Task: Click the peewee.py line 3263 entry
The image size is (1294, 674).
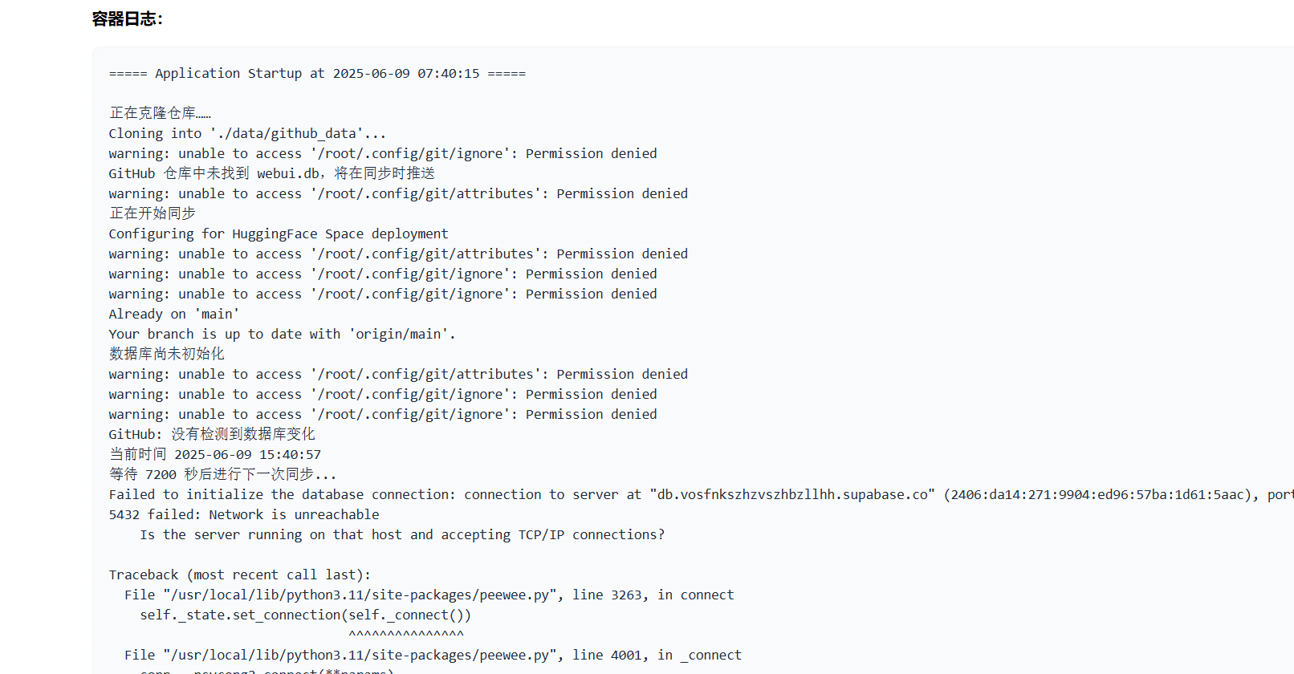Action: click(x=429, y=595)
